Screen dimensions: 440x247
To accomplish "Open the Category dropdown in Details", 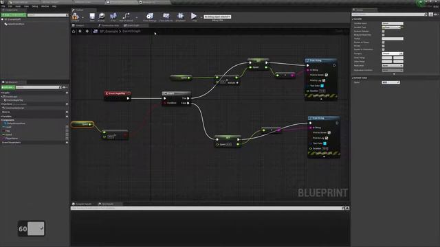I will coord(393,54).
